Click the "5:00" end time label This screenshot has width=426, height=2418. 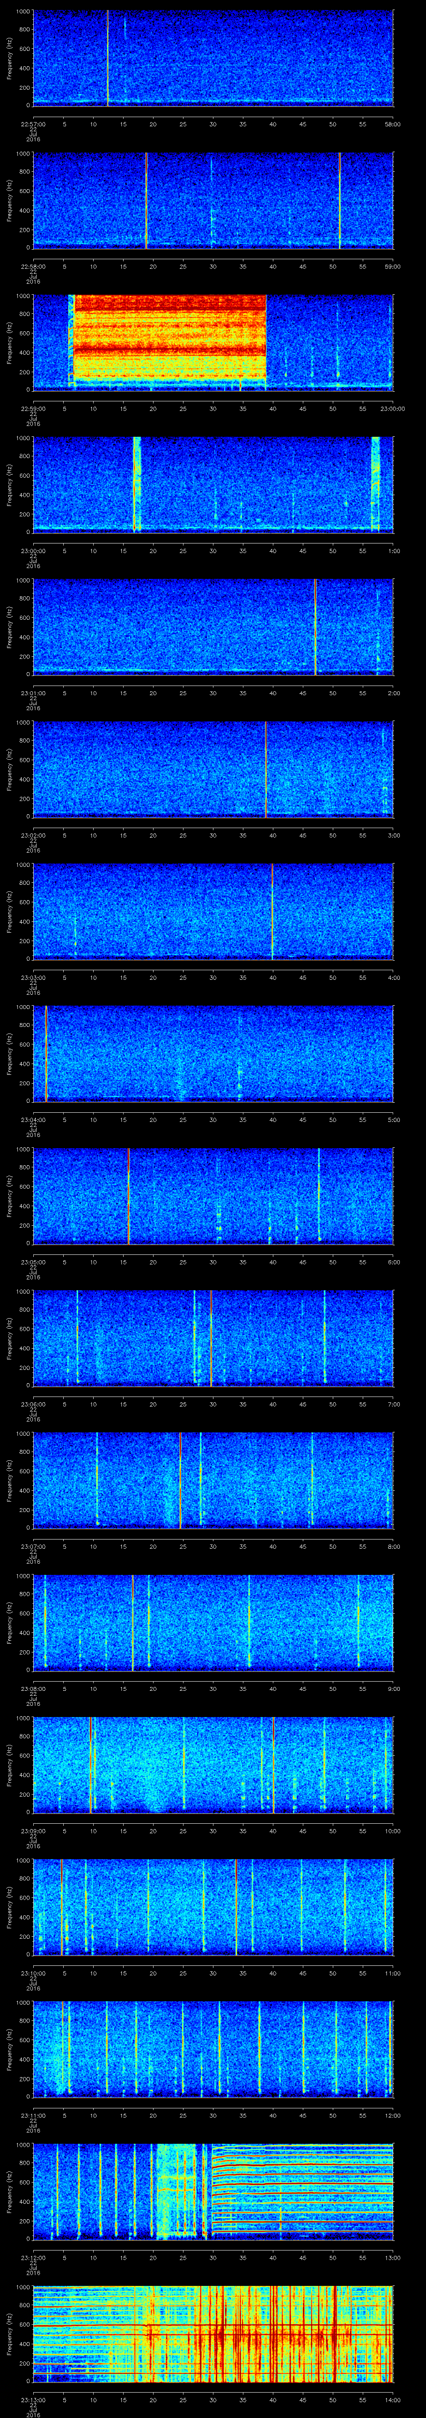(393, 1119)
